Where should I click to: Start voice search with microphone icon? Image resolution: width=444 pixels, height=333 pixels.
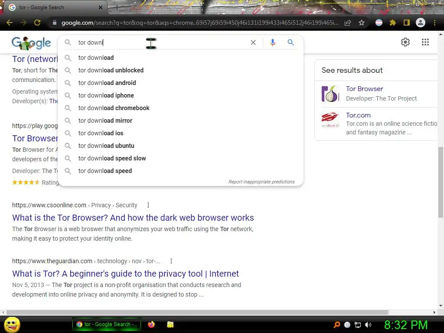click(273, 42)
